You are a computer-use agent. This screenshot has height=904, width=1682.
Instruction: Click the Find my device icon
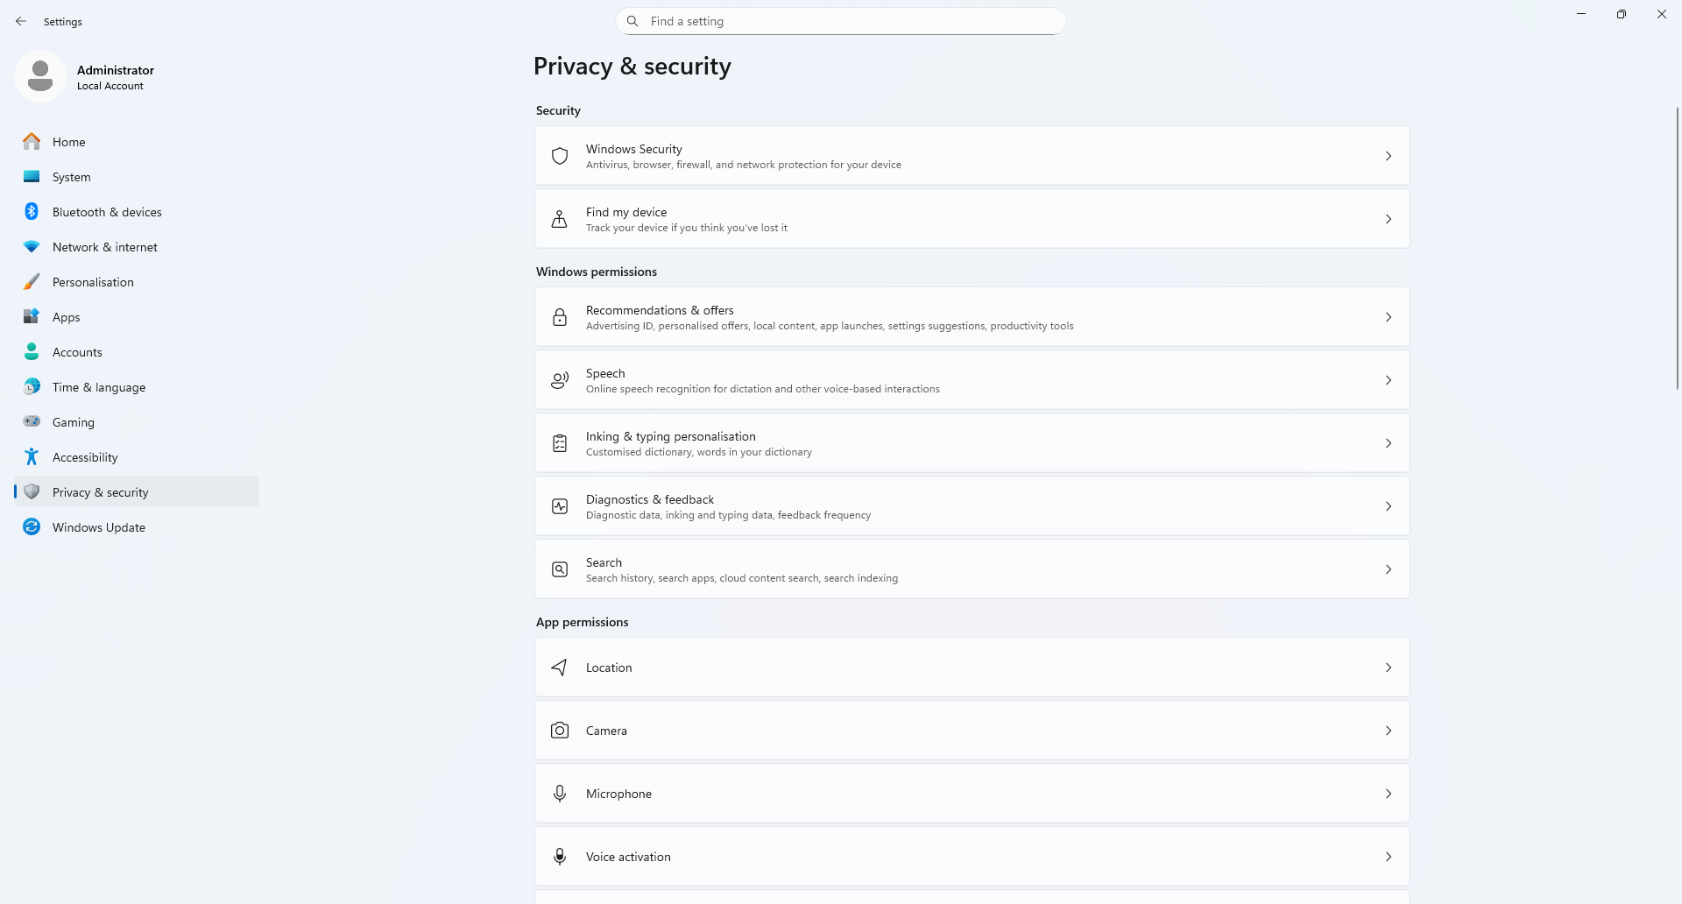point(560,219)
